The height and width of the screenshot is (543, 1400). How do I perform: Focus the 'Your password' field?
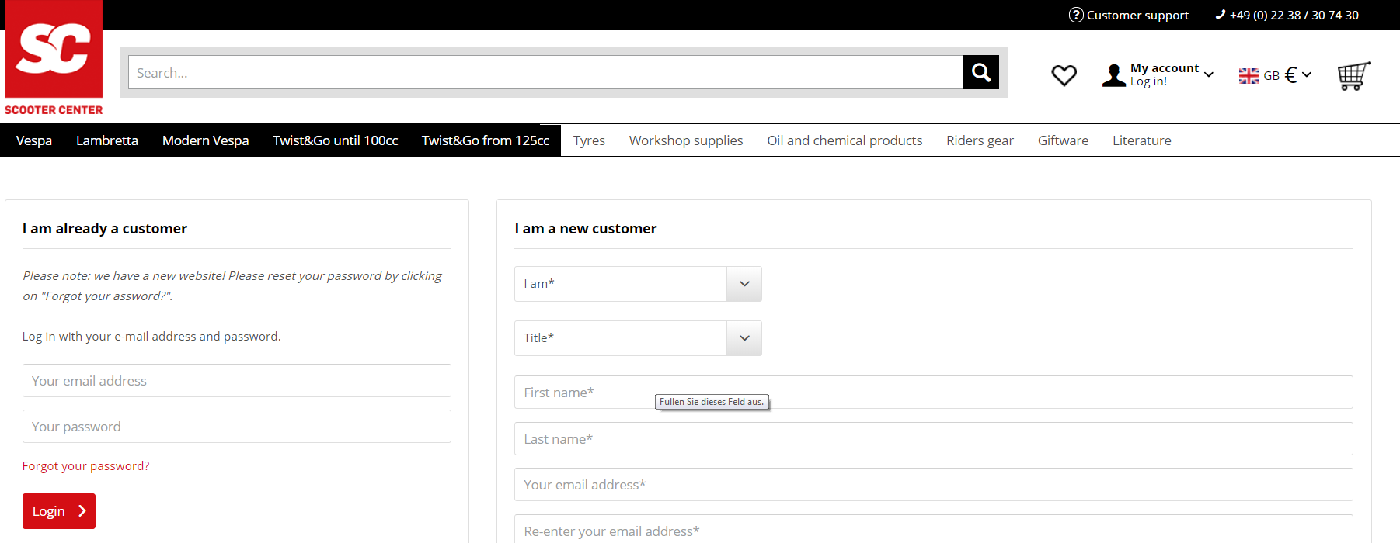pyautogui.click(x=237, y=427)
